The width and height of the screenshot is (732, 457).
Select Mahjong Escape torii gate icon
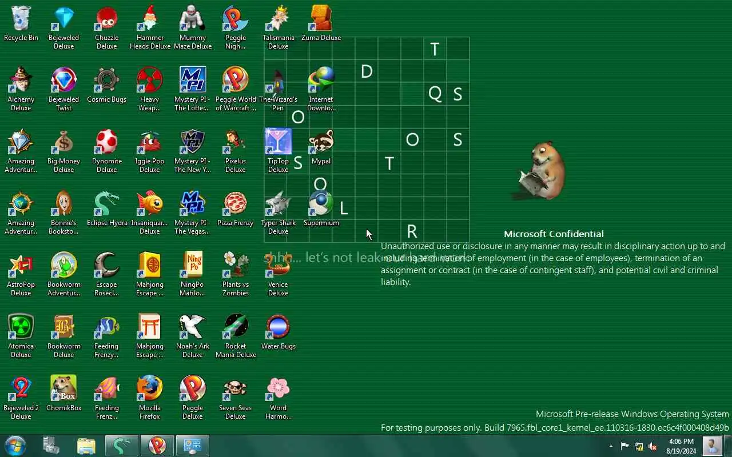pyautogui.click(x=150, y=336)
